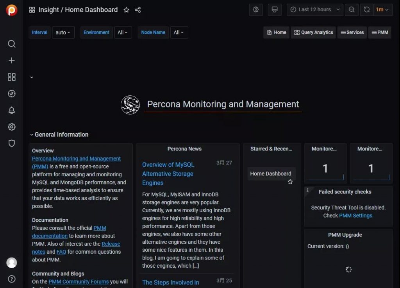Click the Environment variable label
Viewport: 400px width, 288px height.
[x=96, y=32]
